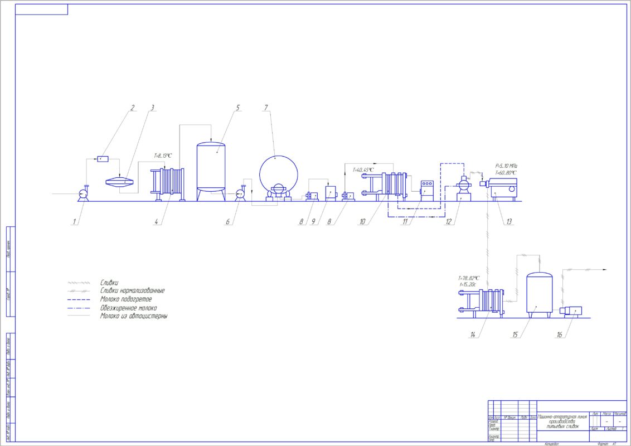631x446 pixels.
Task: Select position number 15 below the storage tank
Action: 515,334
